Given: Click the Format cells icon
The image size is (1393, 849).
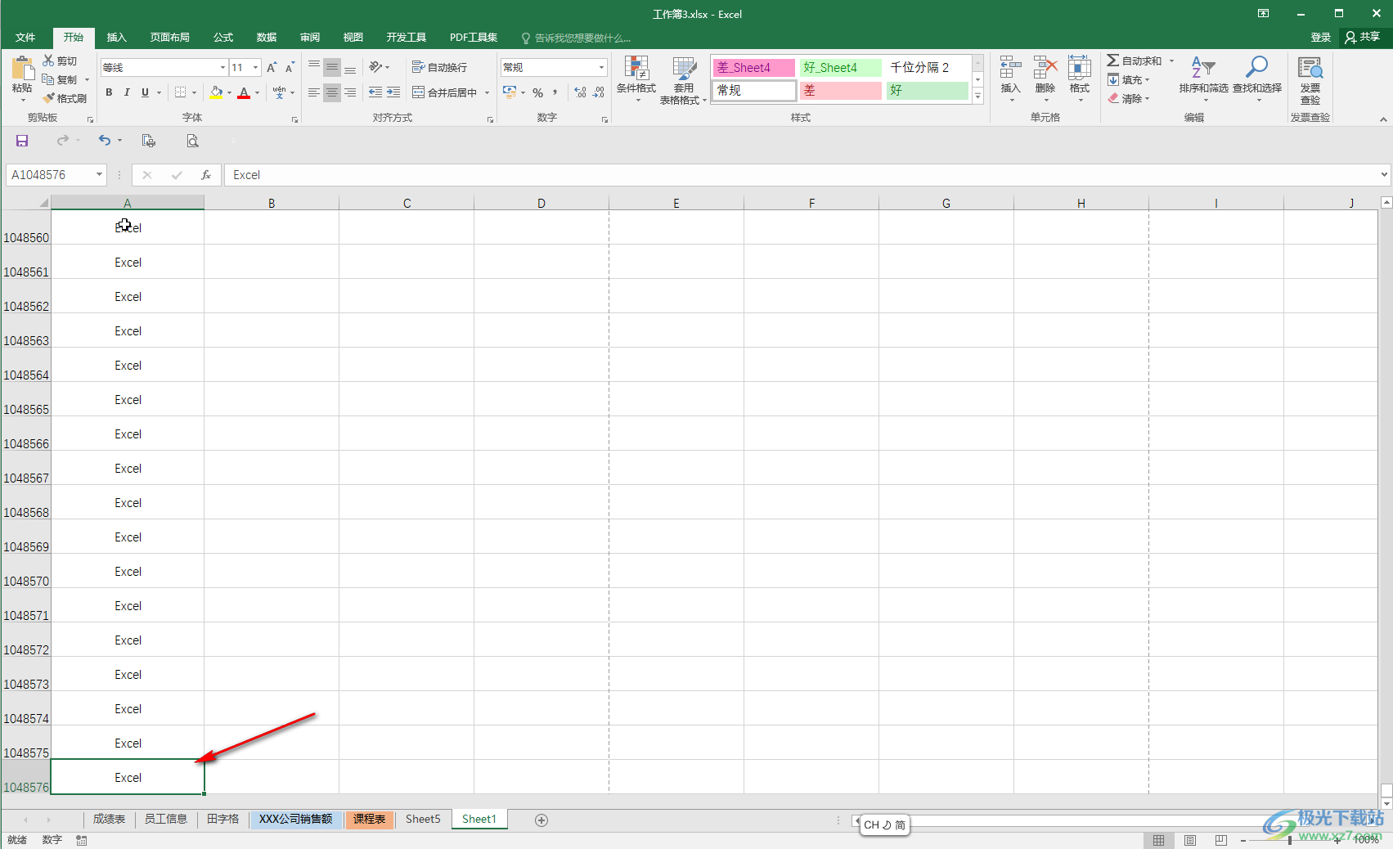Looking at the screenshot, I should (x=1080, y=68).
